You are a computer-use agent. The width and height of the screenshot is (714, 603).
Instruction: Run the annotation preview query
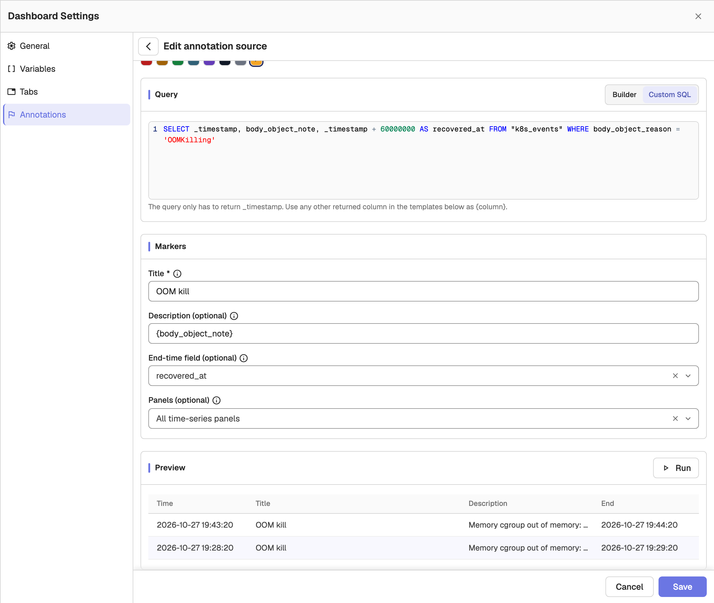pos(676,468)
